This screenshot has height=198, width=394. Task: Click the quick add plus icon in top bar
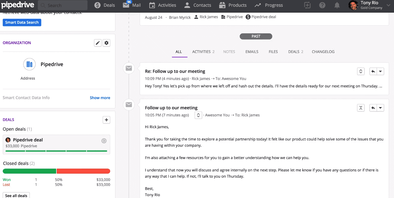point(307,5)
